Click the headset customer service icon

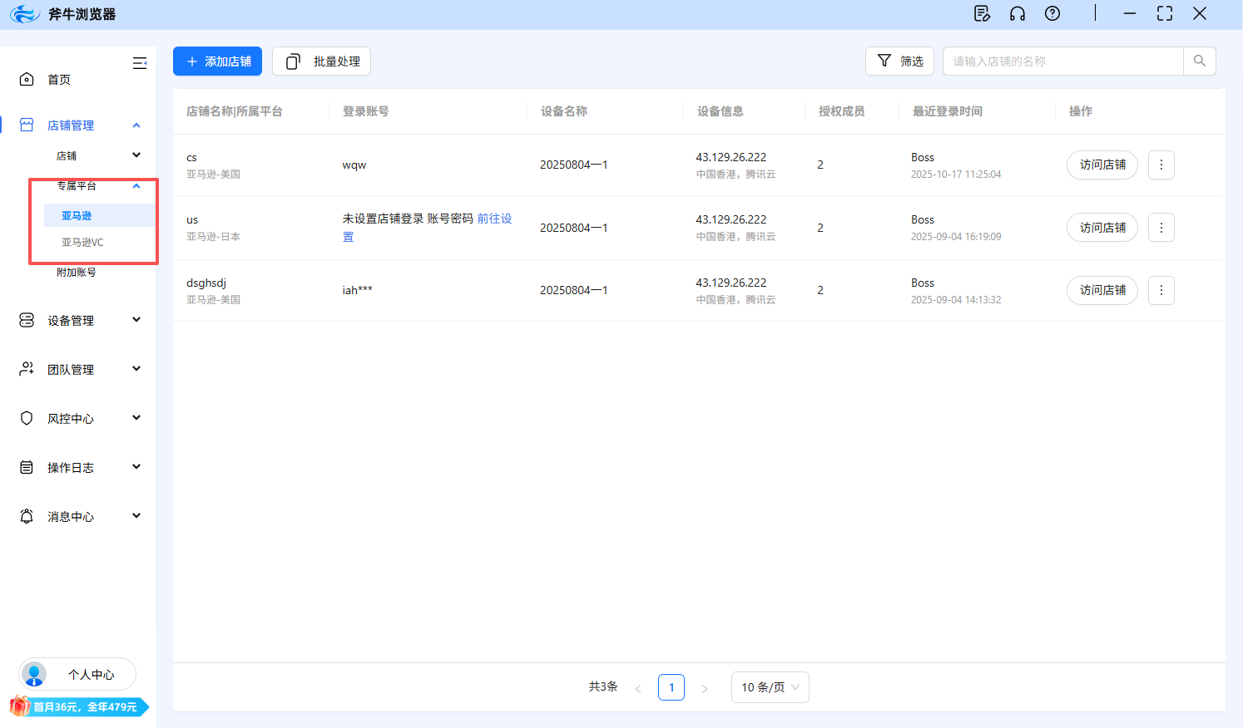[x=1017, y=13]
